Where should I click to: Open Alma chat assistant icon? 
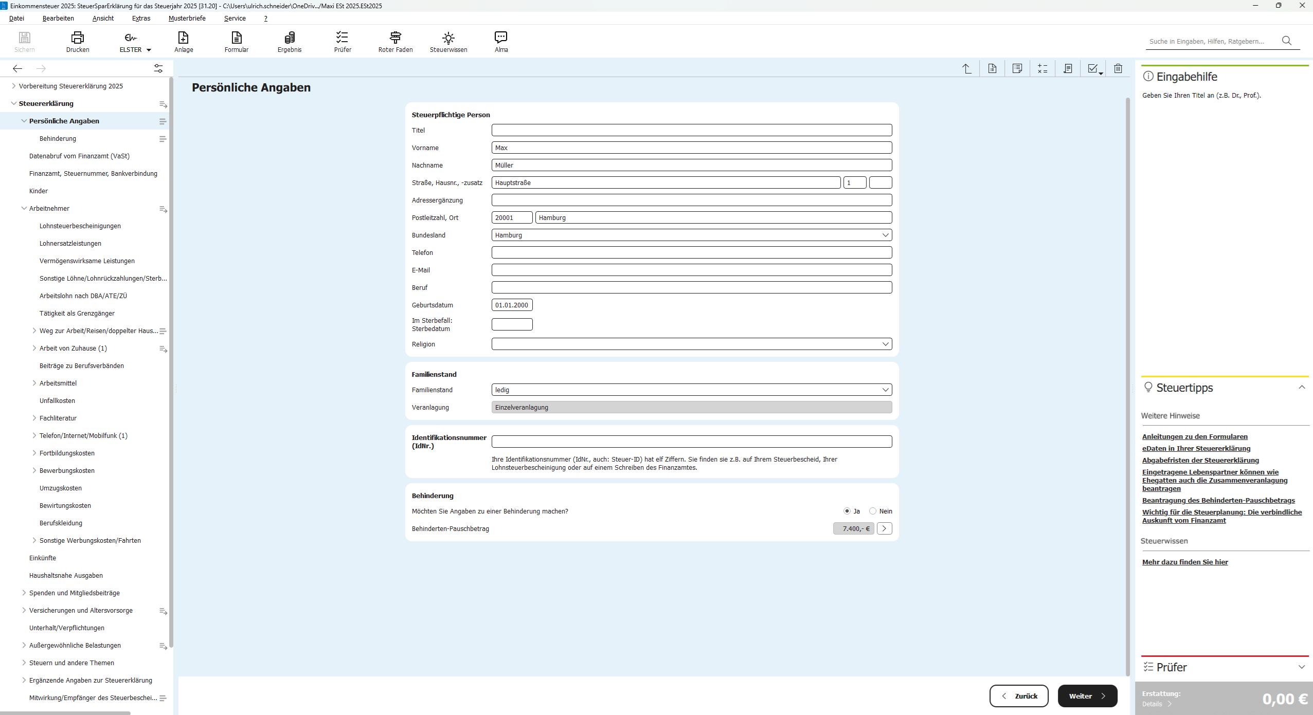501,38
